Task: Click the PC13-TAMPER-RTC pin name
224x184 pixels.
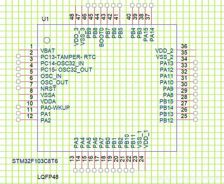Action: point(68,57)
